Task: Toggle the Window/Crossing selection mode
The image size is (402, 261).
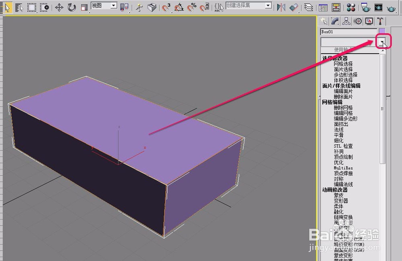Action: click(44, 7)
